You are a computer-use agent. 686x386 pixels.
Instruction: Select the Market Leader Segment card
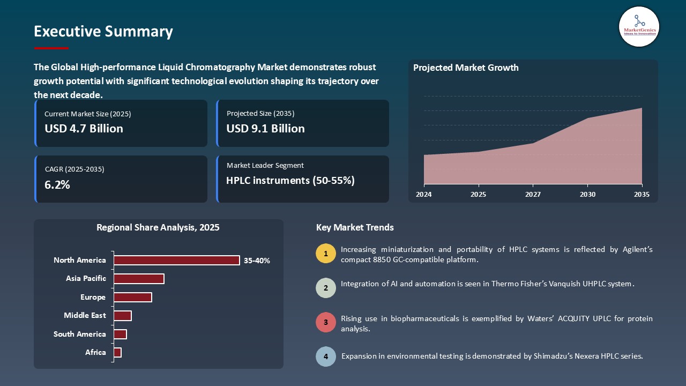pyautogui.click(x=303, y=179)
